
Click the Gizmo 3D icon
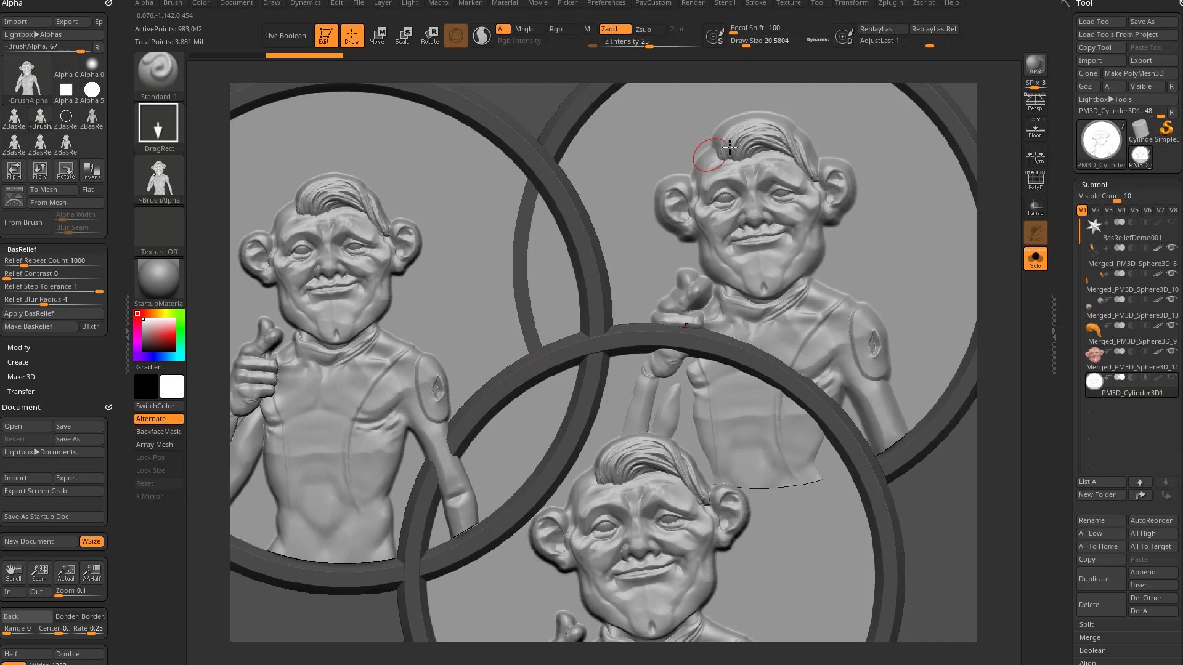coord(456,36)
